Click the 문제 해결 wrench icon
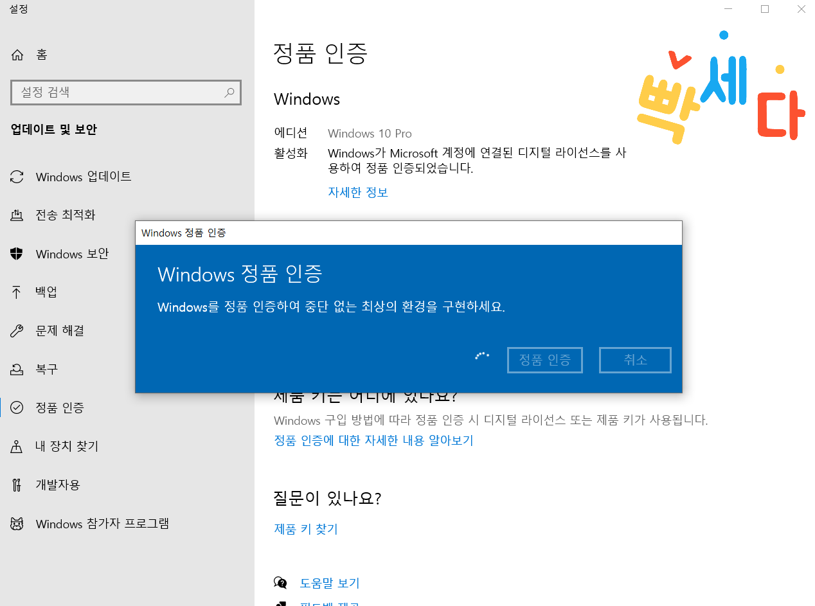Screen dimensions: 815x606 17,331
